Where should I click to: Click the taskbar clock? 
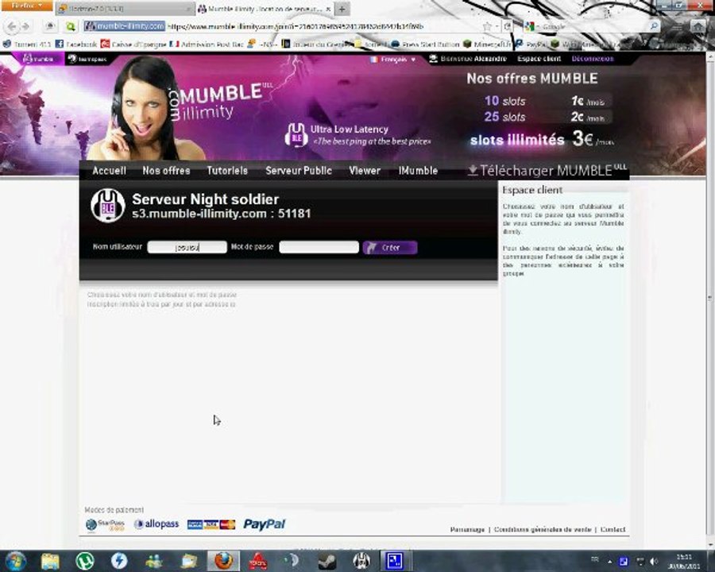pyautogui.click(x=684, y=562)
